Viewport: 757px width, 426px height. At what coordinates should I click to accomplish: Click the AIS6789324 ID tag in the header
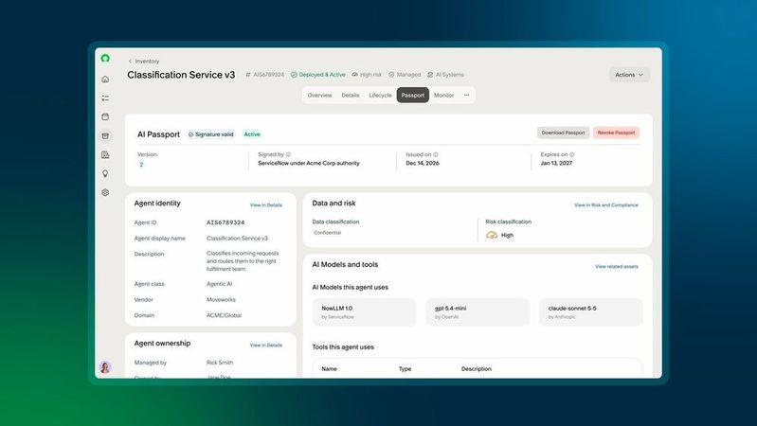point(265,75)
